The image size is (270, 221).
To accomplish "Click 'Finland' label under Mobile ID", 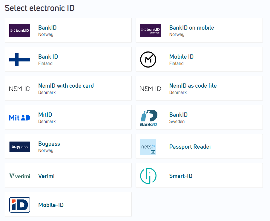I will (x=176, y=63).
